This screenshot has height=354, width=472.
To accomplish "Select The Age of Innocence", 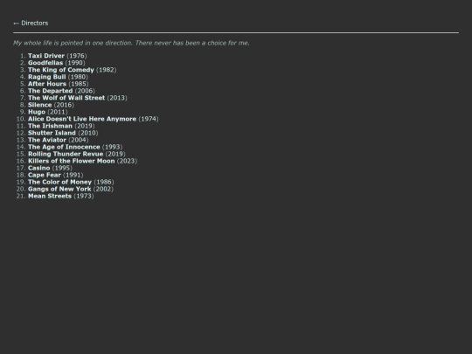I will [x=64, y=147].
